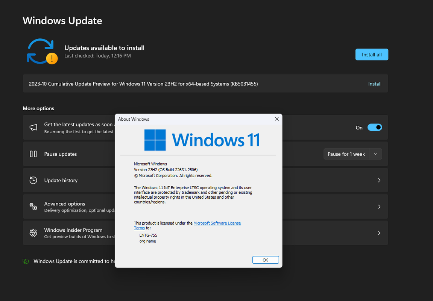The height and width of the screenshot is (301, 433).
Task: Click the Windows 11 logo in dialog
Action: [202, 140]
